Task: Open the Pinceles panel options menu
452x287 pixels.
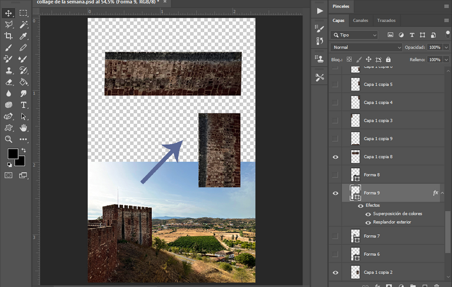Action: coord(447,6)
